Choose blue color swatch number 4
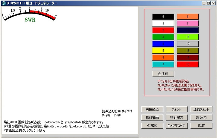This screenshot has width=217, height=138. [x=163, y=44]
